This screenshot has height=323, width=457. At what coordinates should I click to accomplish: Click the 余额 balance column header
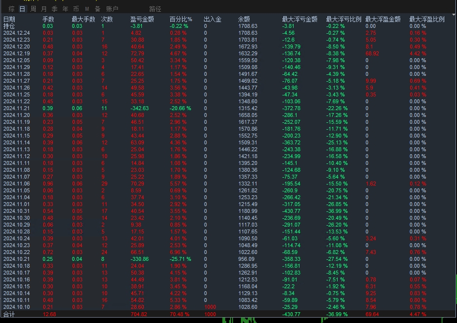245,19
